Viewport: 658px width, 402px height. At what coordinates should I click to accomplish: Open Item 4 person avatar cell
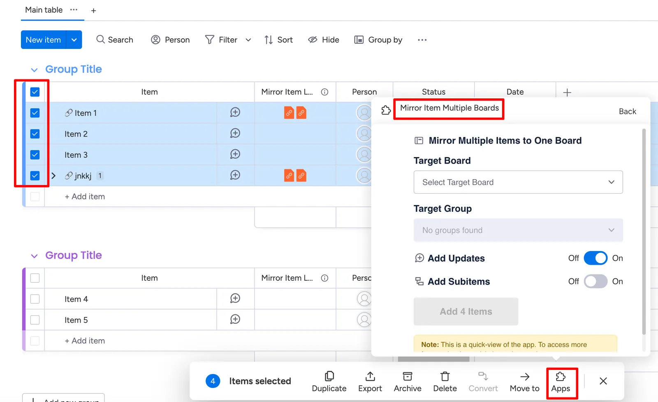(364, 299)
